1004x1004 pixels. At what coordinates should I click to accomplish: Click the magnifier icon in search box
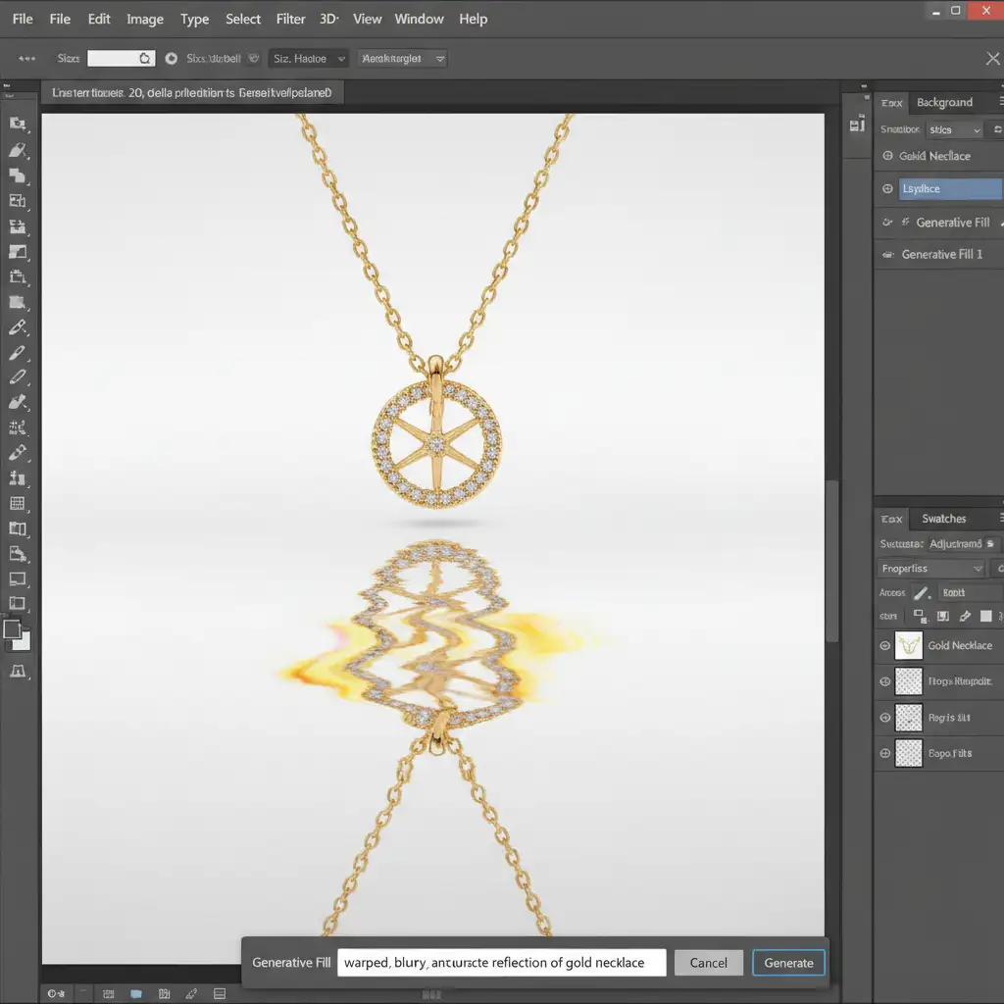click(145, 59)
